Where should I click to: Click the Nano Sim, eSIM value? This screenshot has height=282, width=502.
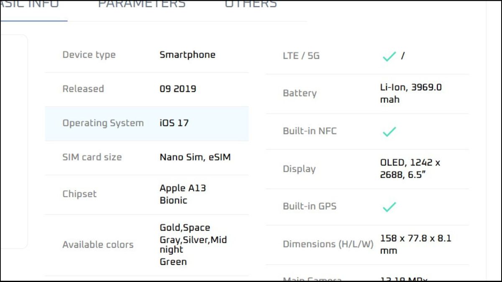pos(195,158)
